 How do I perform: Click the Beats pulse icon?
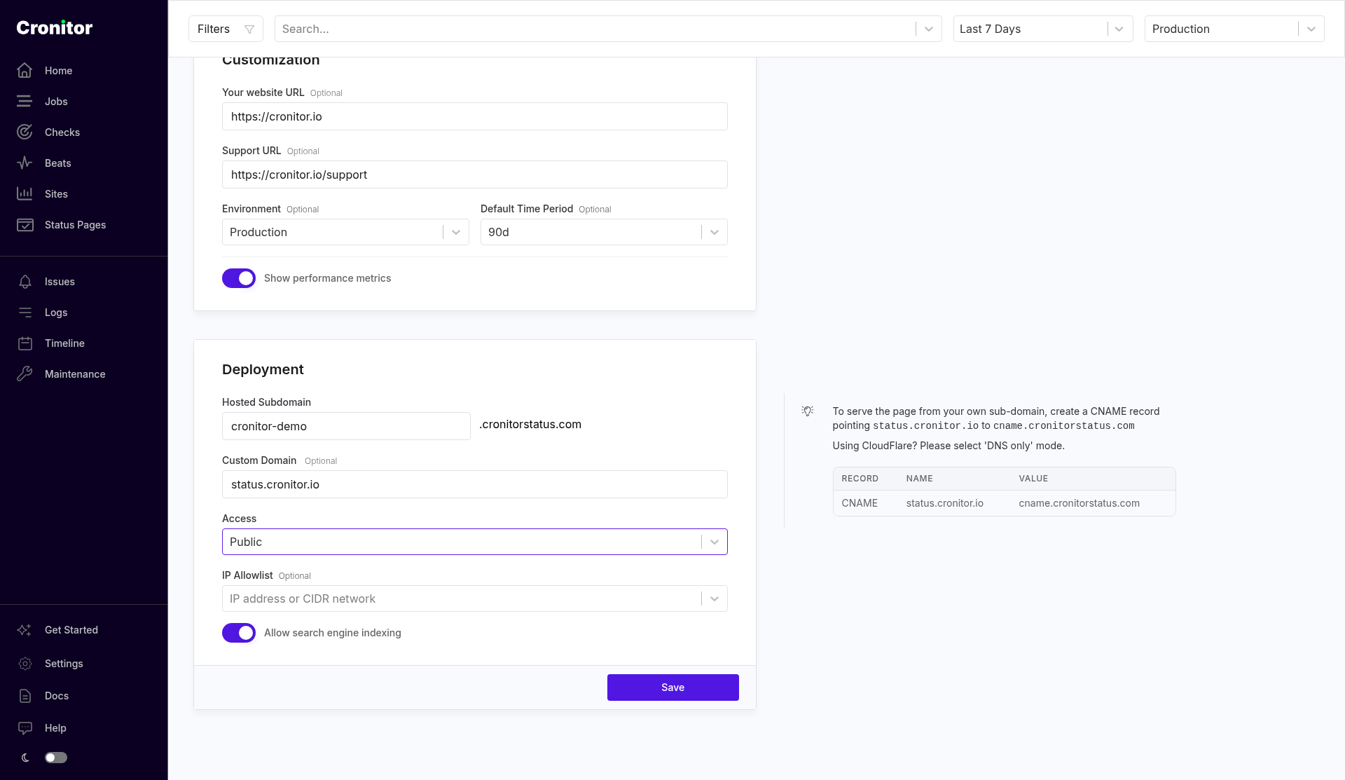tap(25, 163)
